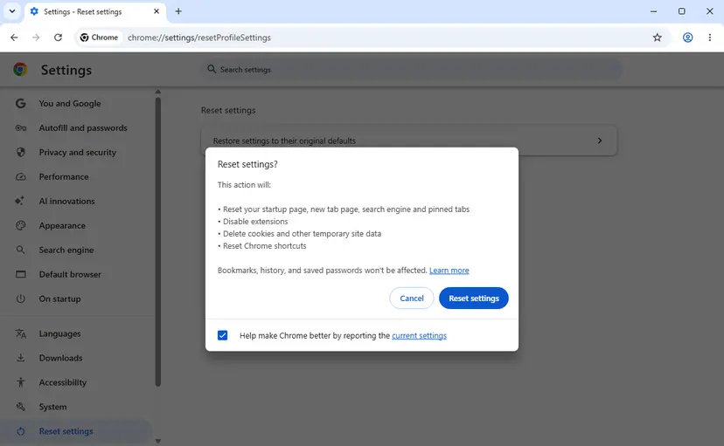Select Reset settings in sidebar
The width and height of the screenshot is (724, 446).
point(76,431)
